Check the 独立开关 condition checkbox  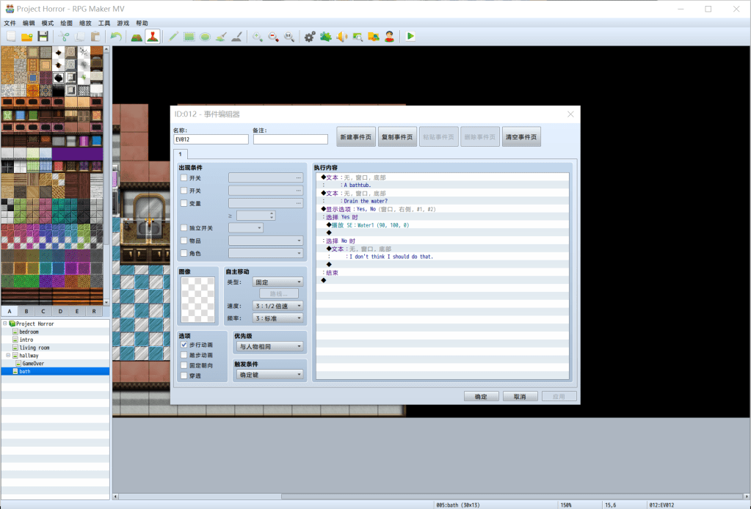click(184, 228)
